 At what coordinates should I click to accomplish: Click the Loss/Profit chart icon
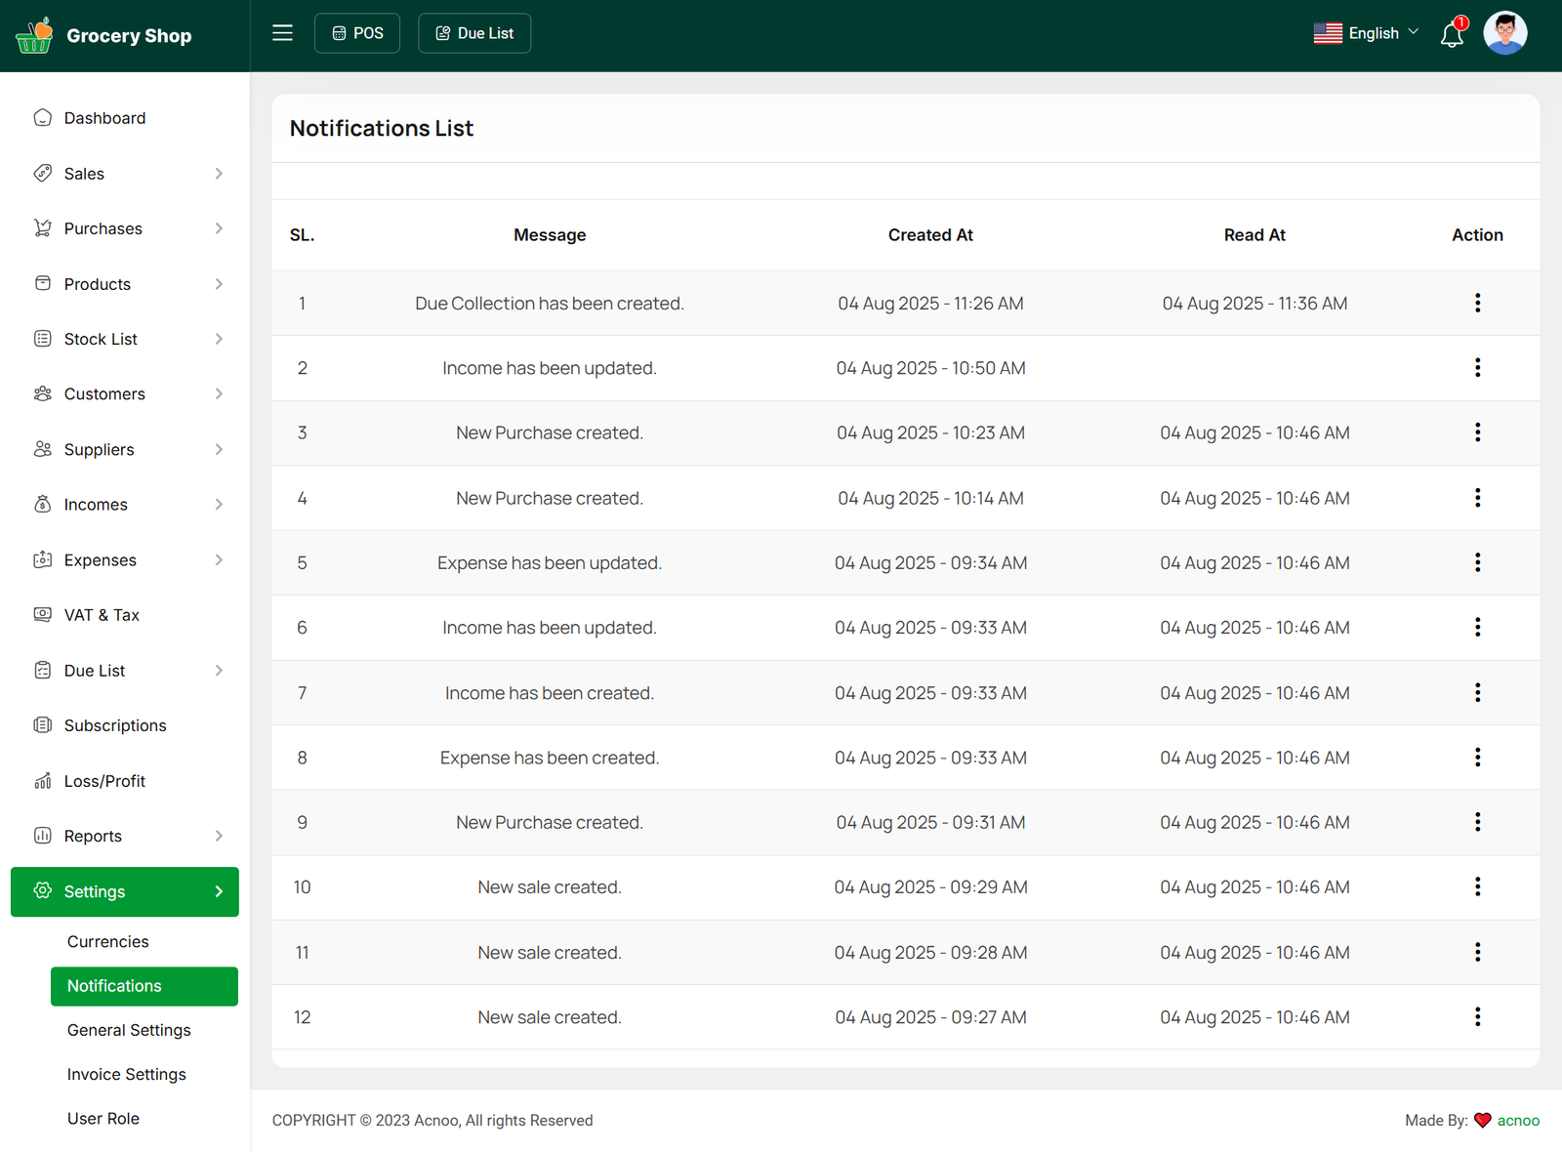point(43,781)
